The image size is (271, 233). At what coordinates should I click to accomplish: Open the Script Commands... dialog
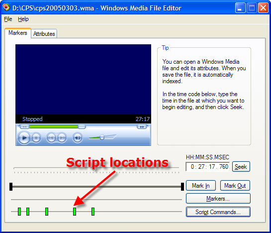tap(218, 212)
